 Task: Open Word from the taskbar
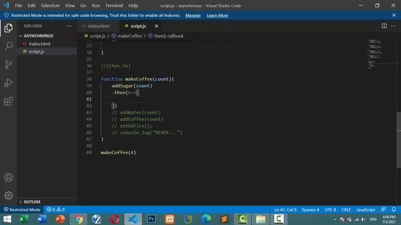tap(42, 219)
